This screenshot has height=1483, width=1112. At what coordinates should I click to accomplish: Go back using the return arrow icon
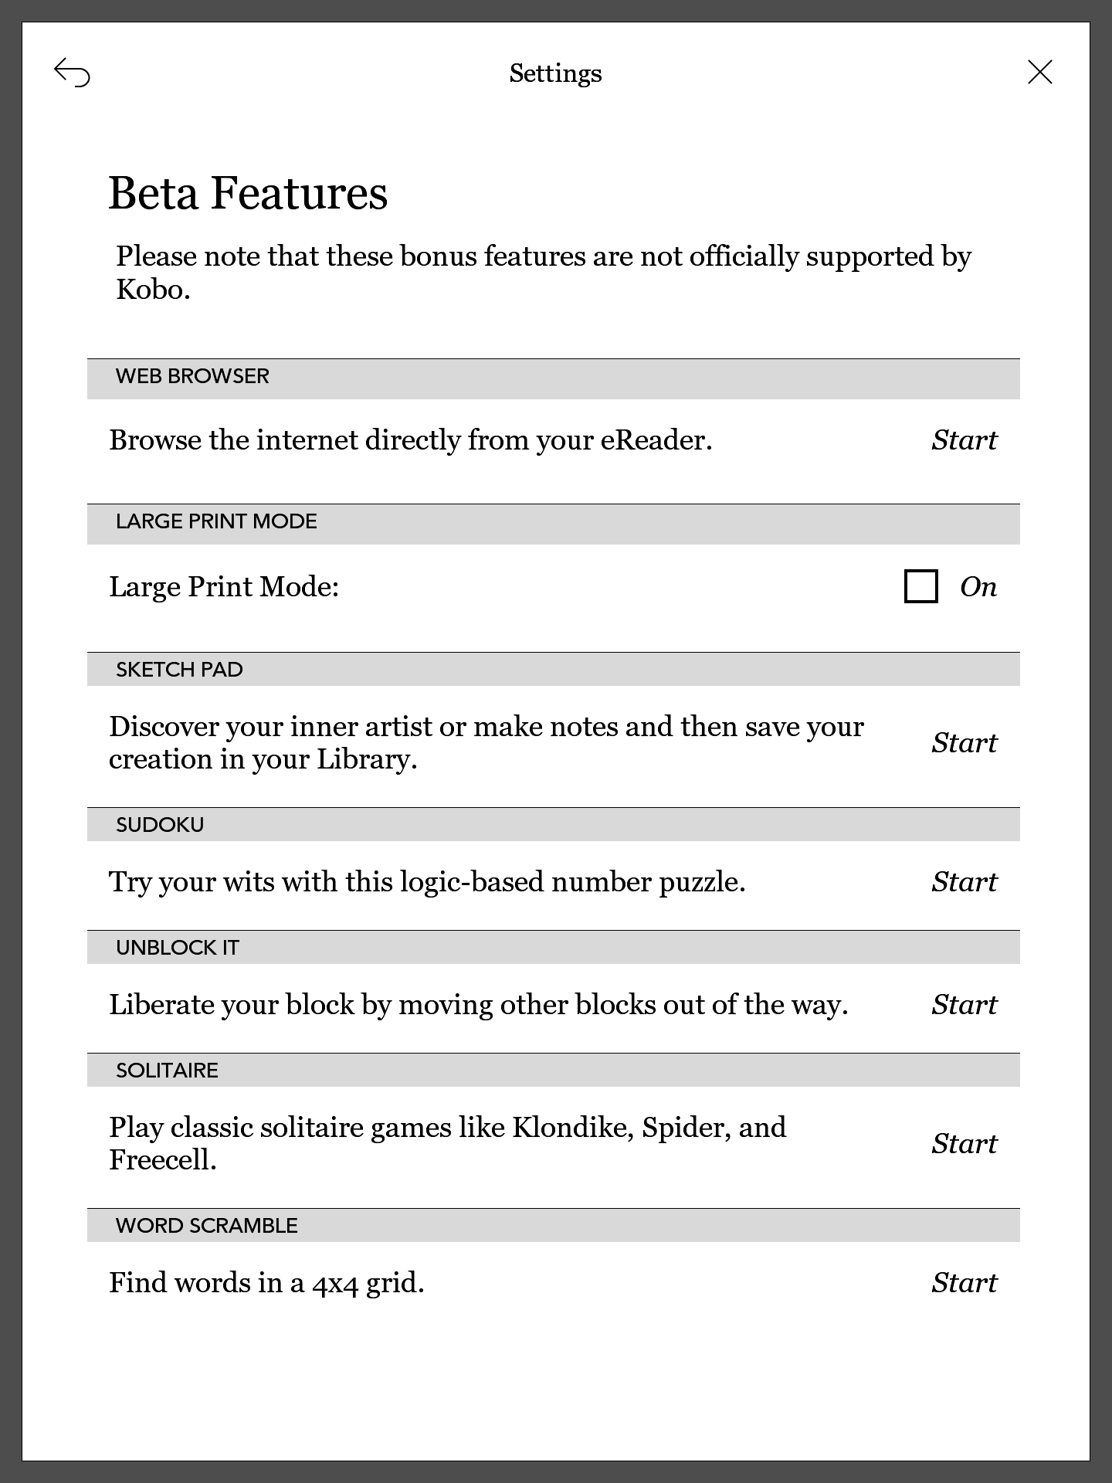73,73
